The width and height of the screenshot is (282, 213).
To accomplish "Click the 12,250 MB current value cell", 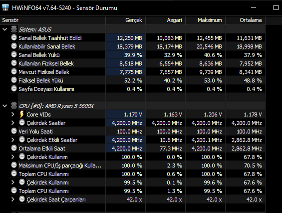I will point(126,38).
